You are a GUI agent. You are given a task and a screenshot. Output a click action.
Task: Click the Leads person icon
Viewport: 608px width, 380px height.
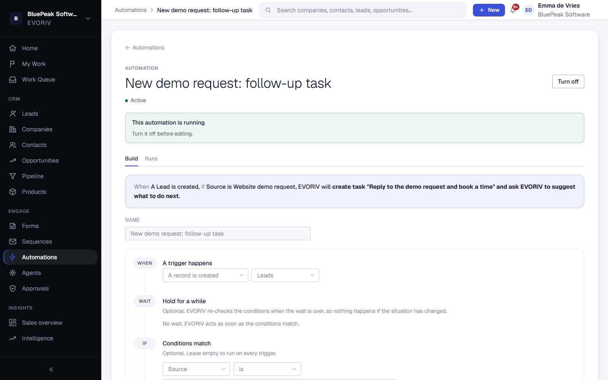[x=13, y=114]
